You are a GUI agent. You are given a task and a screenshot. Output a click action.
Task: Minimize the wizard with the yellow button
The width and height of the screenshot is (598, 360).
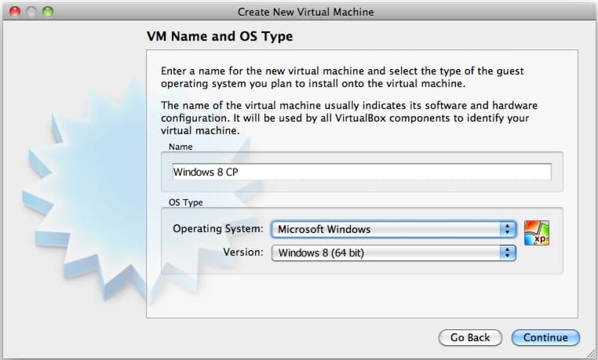pos(31,12)
